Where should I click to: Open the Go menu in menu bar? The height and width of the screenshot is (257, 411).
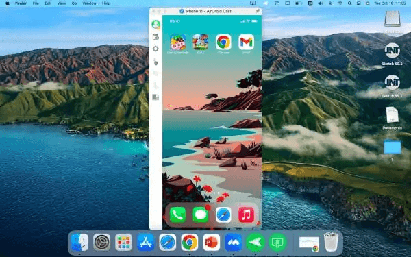74,3
